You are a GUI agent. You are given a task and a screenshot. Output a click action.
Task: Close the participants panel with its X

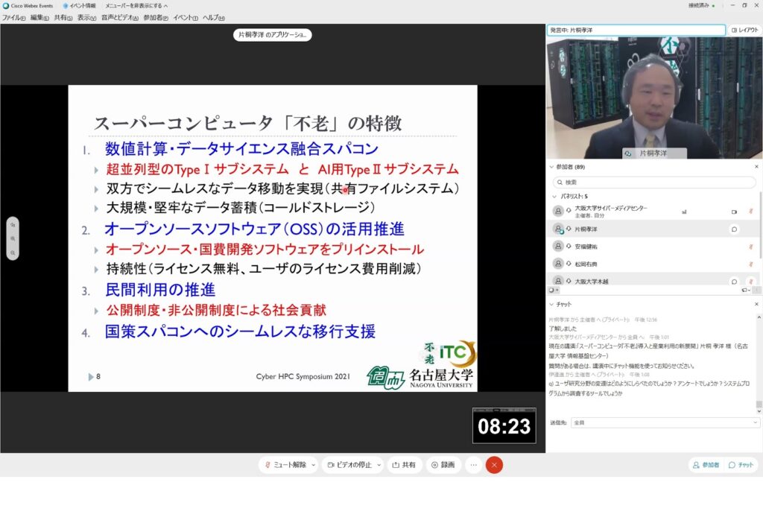tap(756, 167)
